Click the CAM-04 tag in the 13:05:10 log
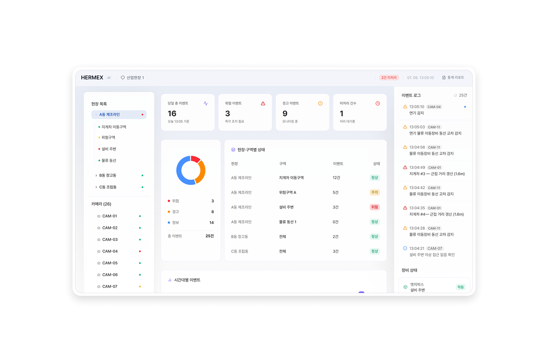Viewport: 548px width, 363px height. coord(434,107)
